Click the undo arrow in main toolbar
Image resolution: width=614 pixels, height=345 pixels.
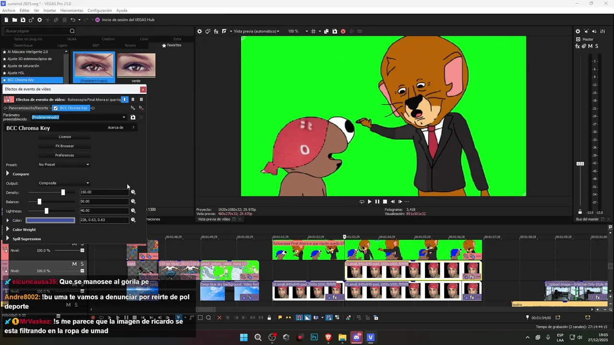[x=72, y=20]
